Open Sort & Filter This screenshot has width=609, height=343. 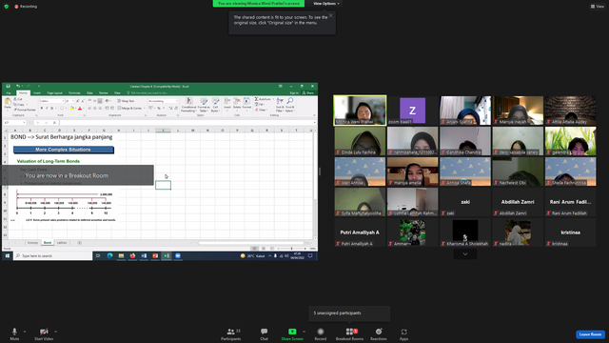[280, 105]
